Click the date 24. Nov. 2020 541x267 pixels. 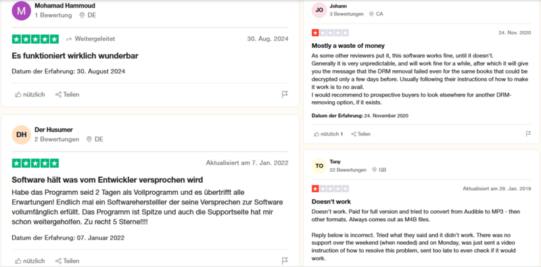(x=515, y=33)
